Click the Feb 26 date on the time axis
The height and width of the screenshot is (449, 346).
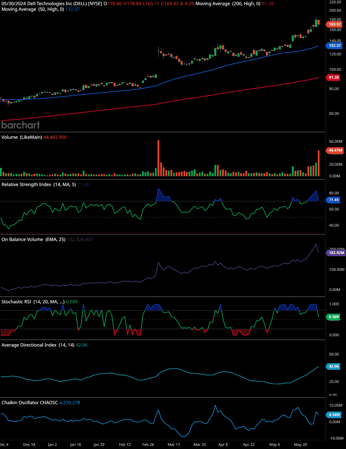pos(148,444)
